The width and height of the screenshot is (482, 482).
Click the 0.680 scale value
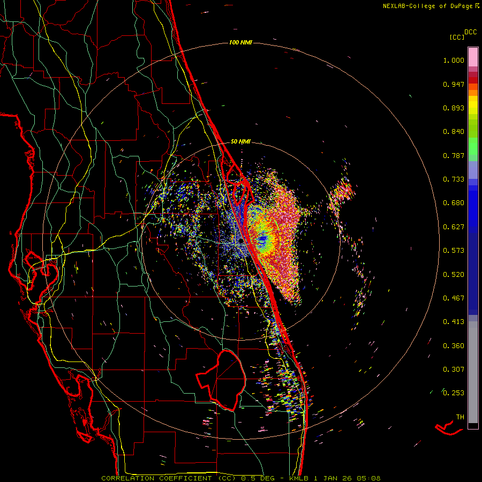pyautogui.click(x=454, y=203)
